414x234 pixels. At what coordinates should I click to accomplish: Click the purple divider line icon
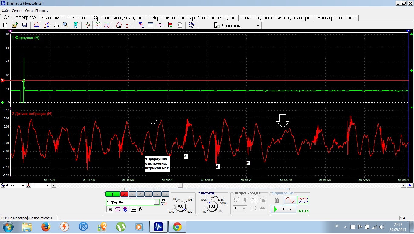pos(160,25)
